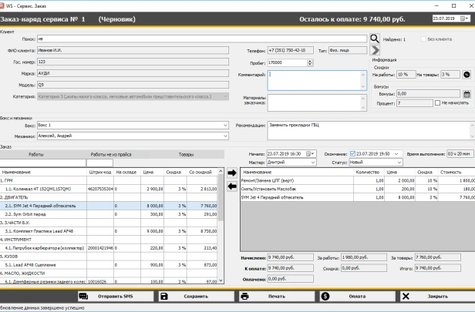The height and width of the screenshot is (312, 475).
Task: Click the magnifier search icon
Action: pyautogui.click(x=374, y=37)
